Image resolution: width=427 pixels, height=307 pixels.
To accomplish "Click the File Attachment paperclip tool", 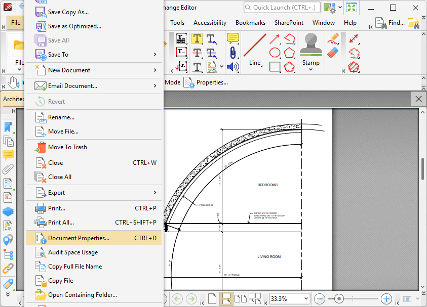I will tap(232, 53).
